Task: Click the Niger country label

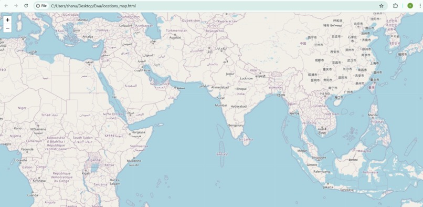Action: (x=22, y=108)
